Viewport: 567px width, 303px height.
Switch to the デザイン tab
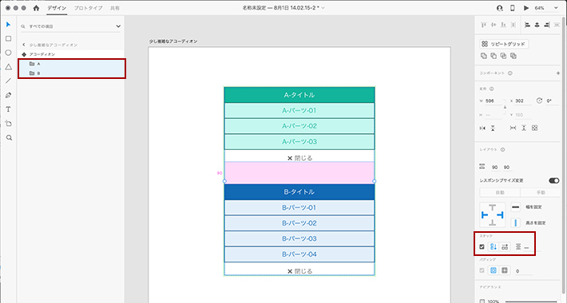point(57,8)
